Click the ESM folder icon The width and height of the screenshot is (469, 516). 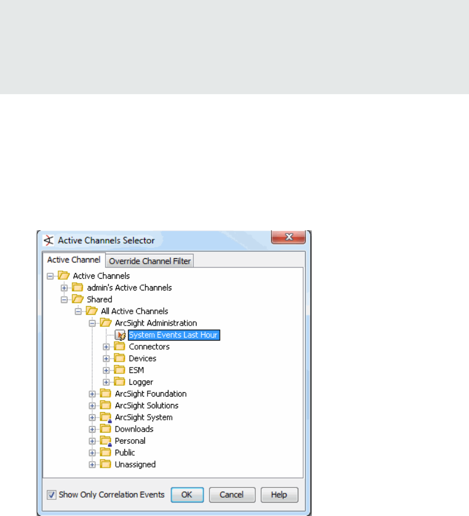click(x=120, y=370)
